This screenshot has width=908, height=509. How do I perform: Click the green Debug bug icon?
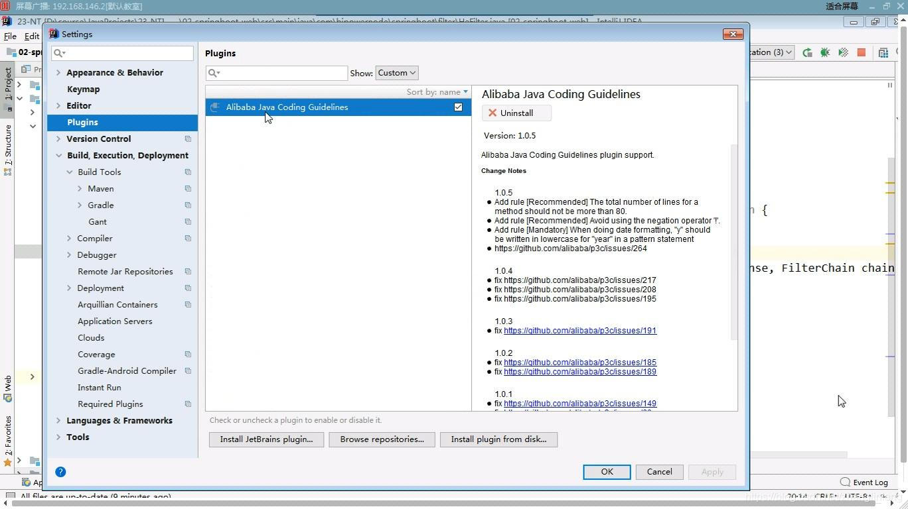tap(825, 52)
